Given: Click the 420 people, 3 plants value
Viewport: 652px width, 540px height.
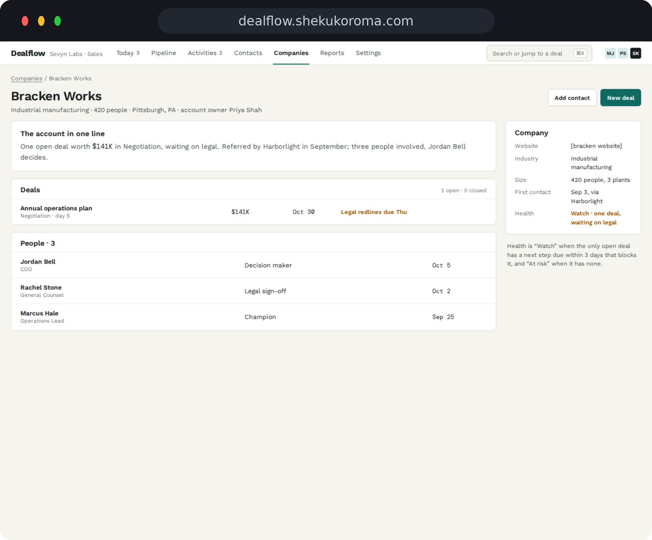Looking at the screenshot, I should click(600, 180).
